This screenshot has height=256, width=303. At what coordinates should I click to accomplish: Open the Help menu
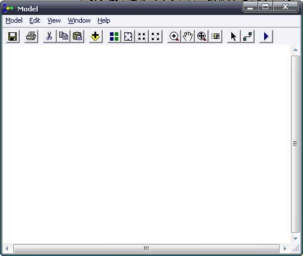pos(104,20)
